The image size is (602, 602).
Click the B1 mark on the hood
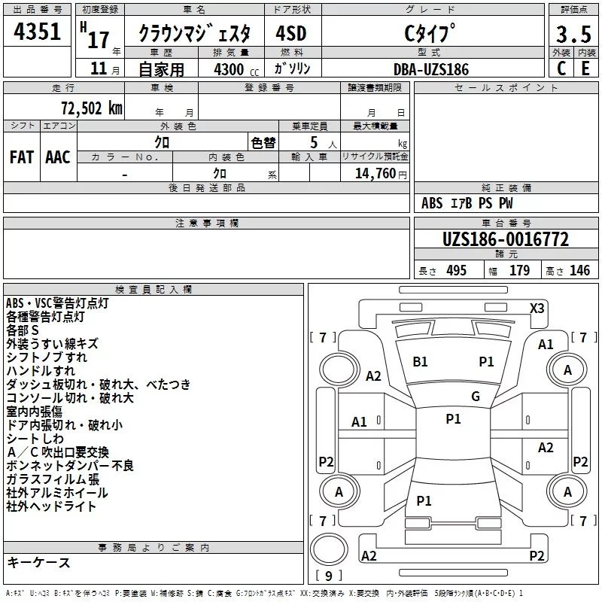tap(420, 362)
